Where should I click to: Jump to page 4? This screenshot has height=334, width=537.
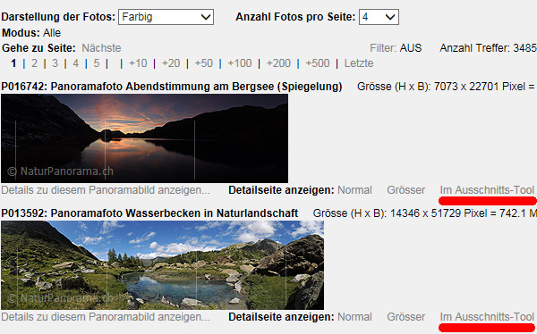coord(76,63)
